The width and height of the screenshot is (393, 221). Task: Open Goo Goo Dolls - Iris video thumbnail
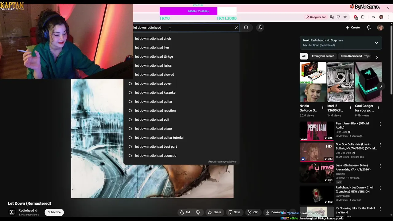click(x=317, y=152)
